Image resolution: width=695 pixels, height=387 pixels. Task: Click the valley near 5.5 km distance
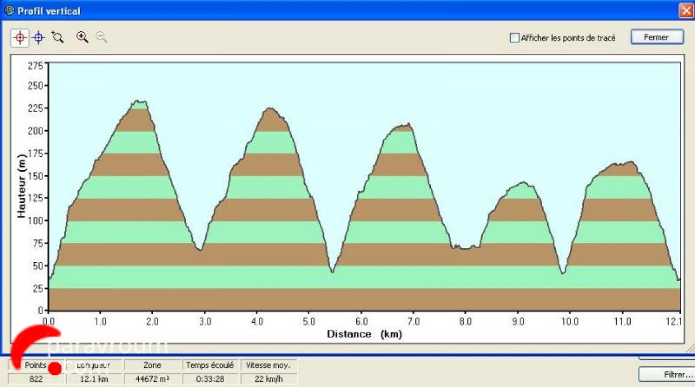tap(332, 271)
